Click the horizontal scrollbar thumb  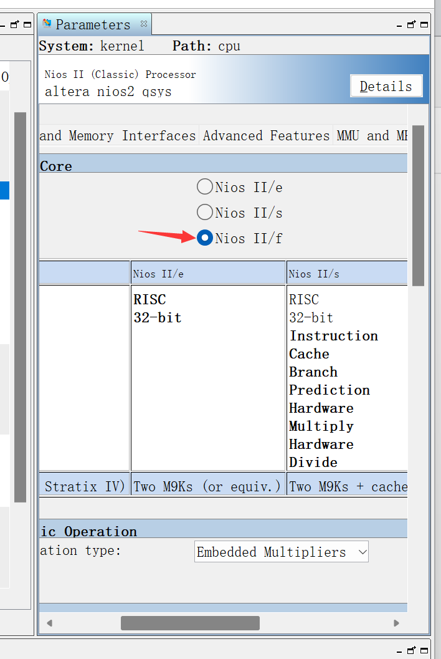pos(190,623)
